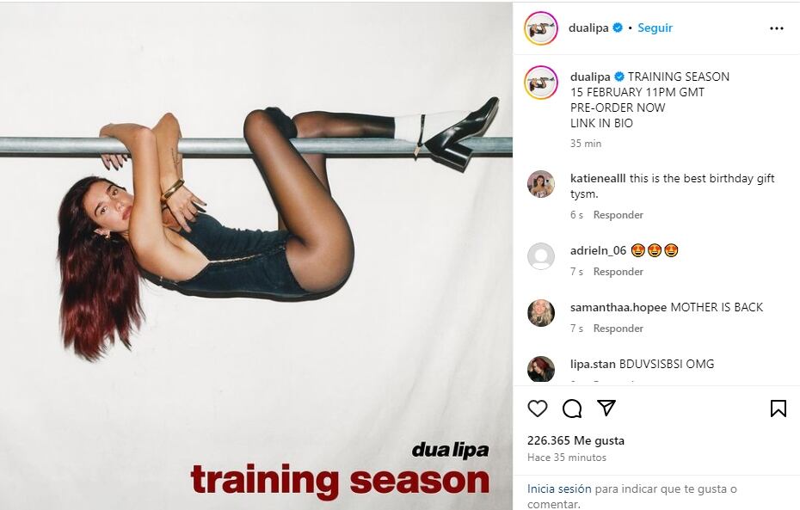Click the Training Season cover photo
The height and width of the screenshot is (510, 800).
(256, 256)
